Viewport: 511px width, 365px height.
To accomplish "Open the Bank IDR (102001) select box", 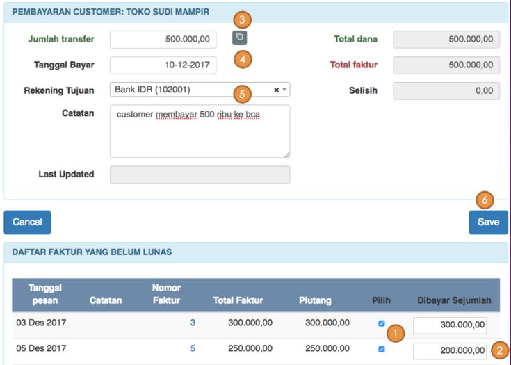I will tap(188, 90).
